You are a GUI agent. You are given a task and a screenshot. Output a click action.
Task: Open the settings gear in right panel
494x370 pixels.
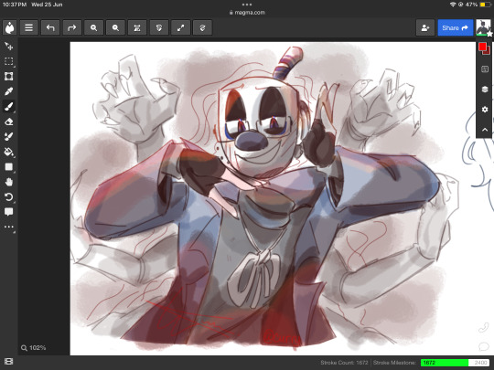485,110
